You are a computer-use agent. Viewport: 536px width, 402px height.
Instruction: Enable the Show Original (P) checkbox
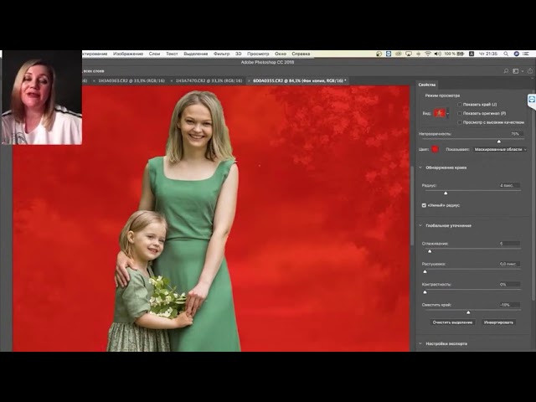(460, 113)
